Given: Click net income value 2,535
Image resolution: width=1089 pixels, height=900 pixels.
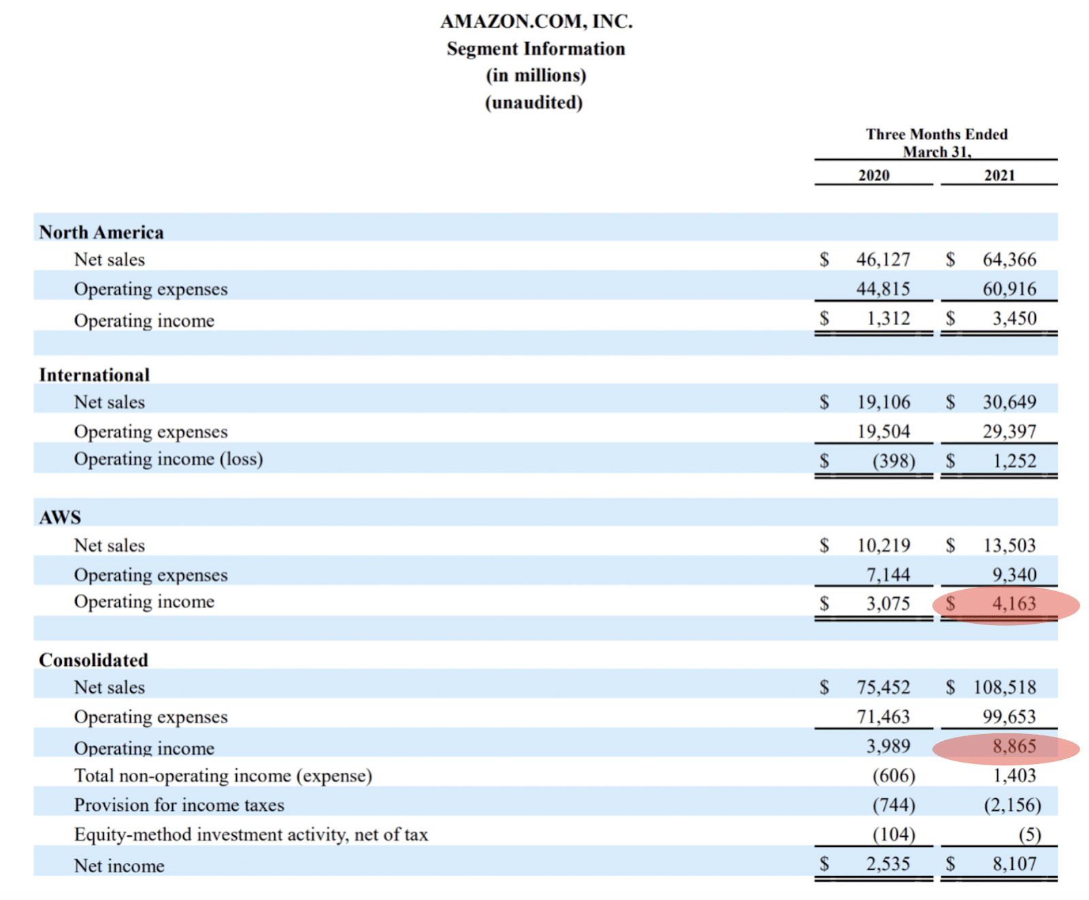Looking at the screenshot, I should pos(888,865).
